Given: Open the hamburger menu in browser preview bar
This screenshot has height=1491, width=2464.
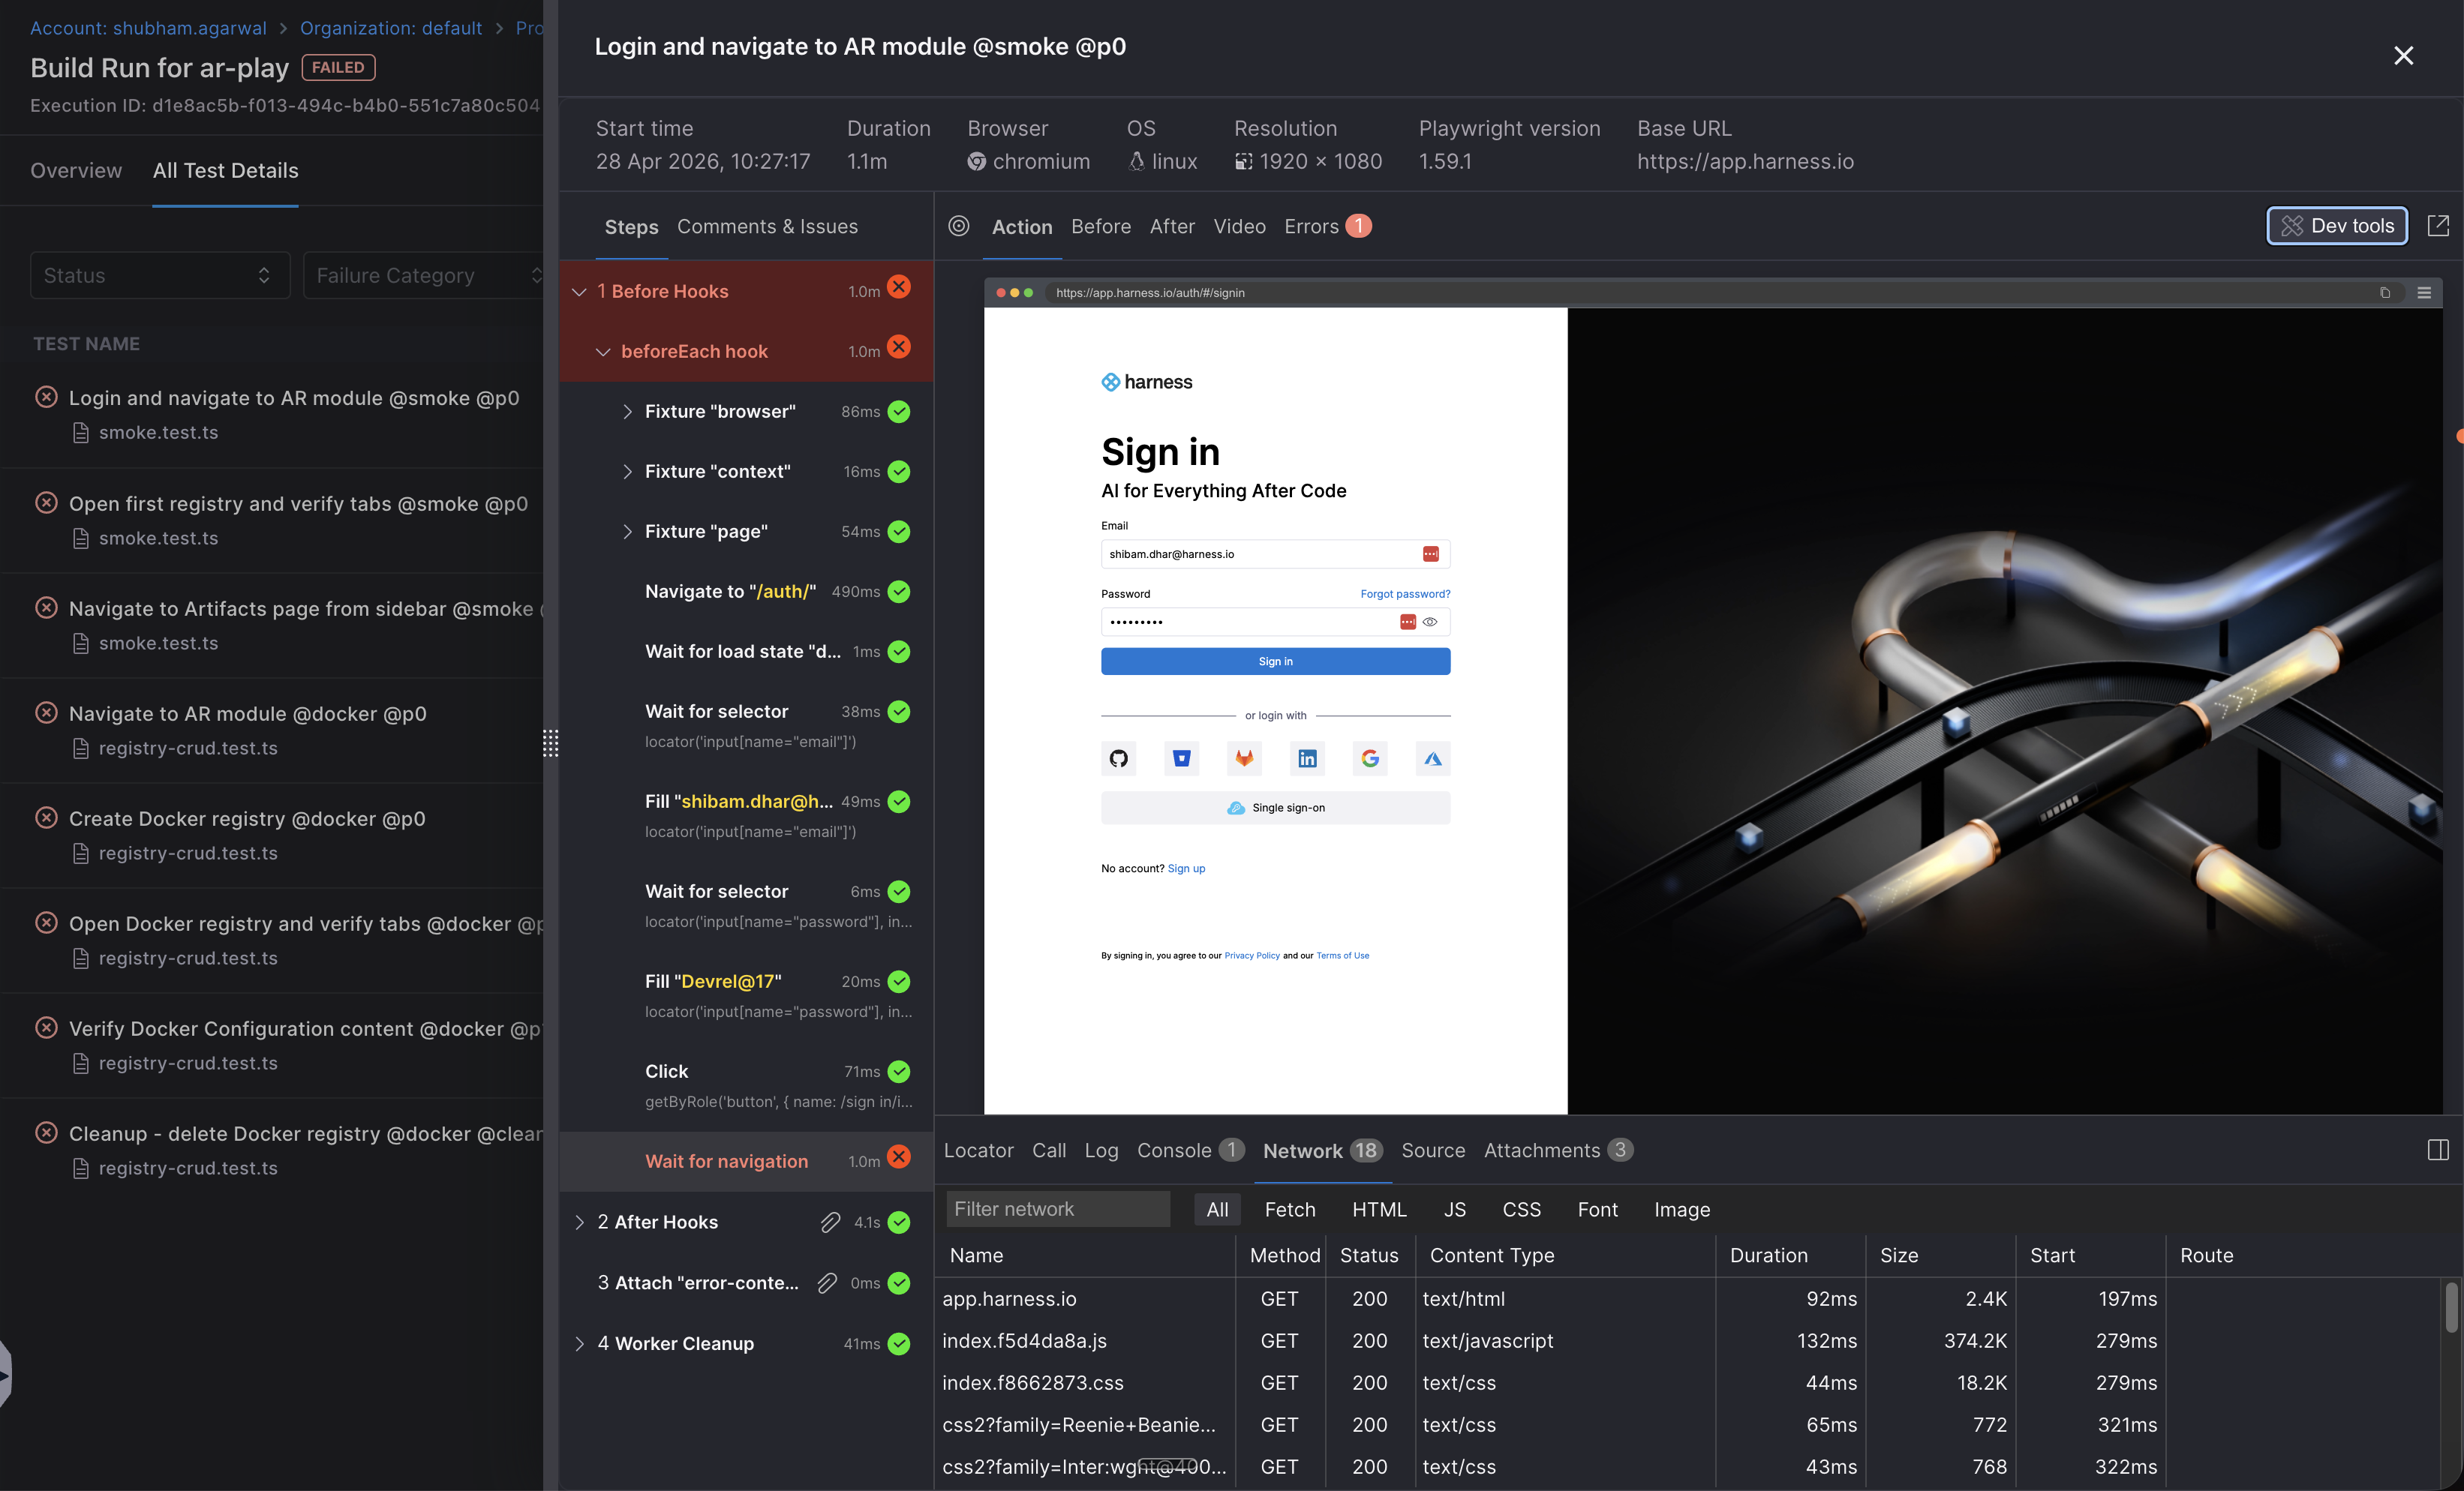Looking at the screenshot, I should pos(2424,292).
